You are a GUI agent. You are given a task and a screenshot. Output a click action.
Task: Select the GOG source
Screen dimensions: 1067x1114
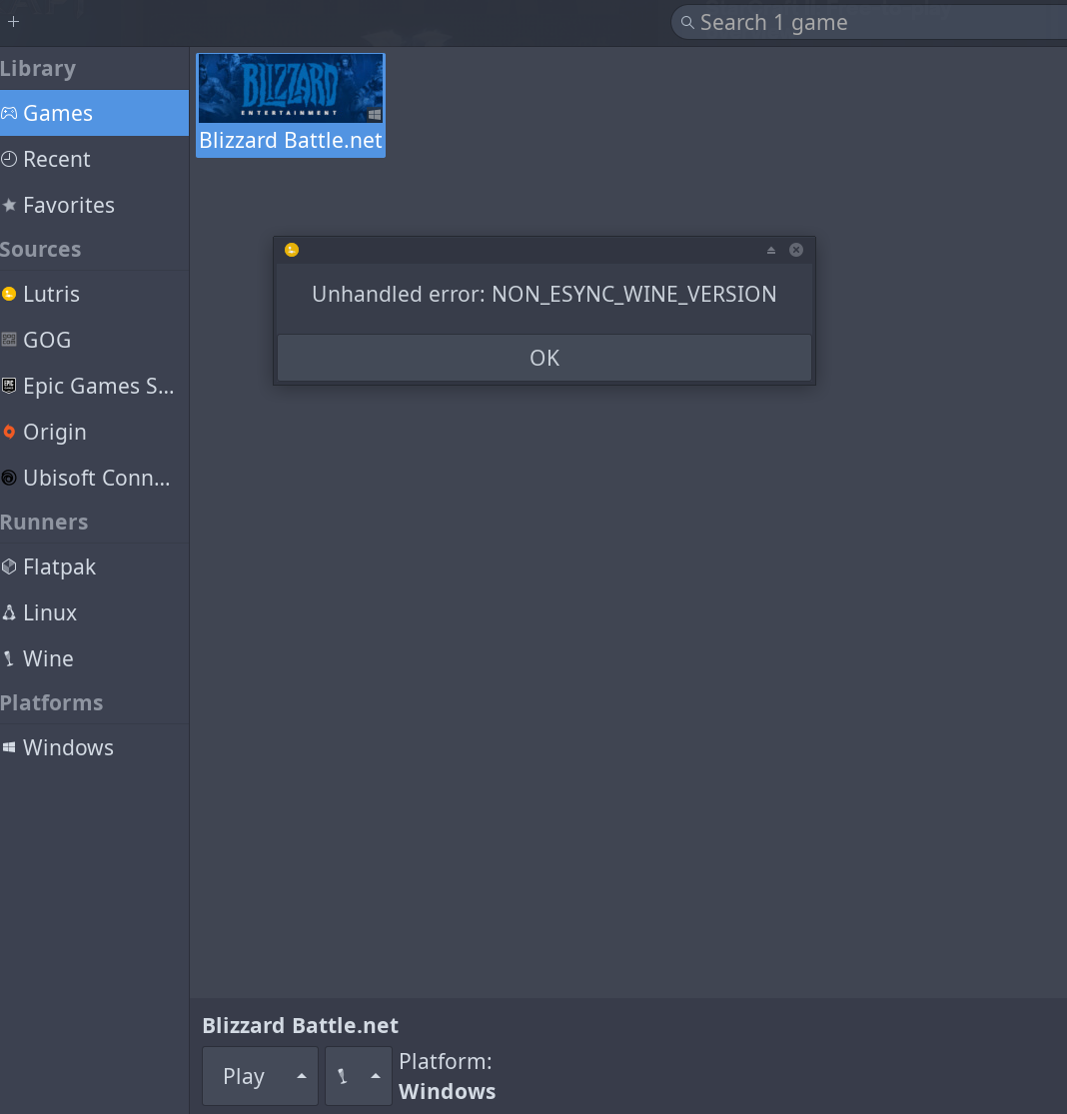click(95, 341)
